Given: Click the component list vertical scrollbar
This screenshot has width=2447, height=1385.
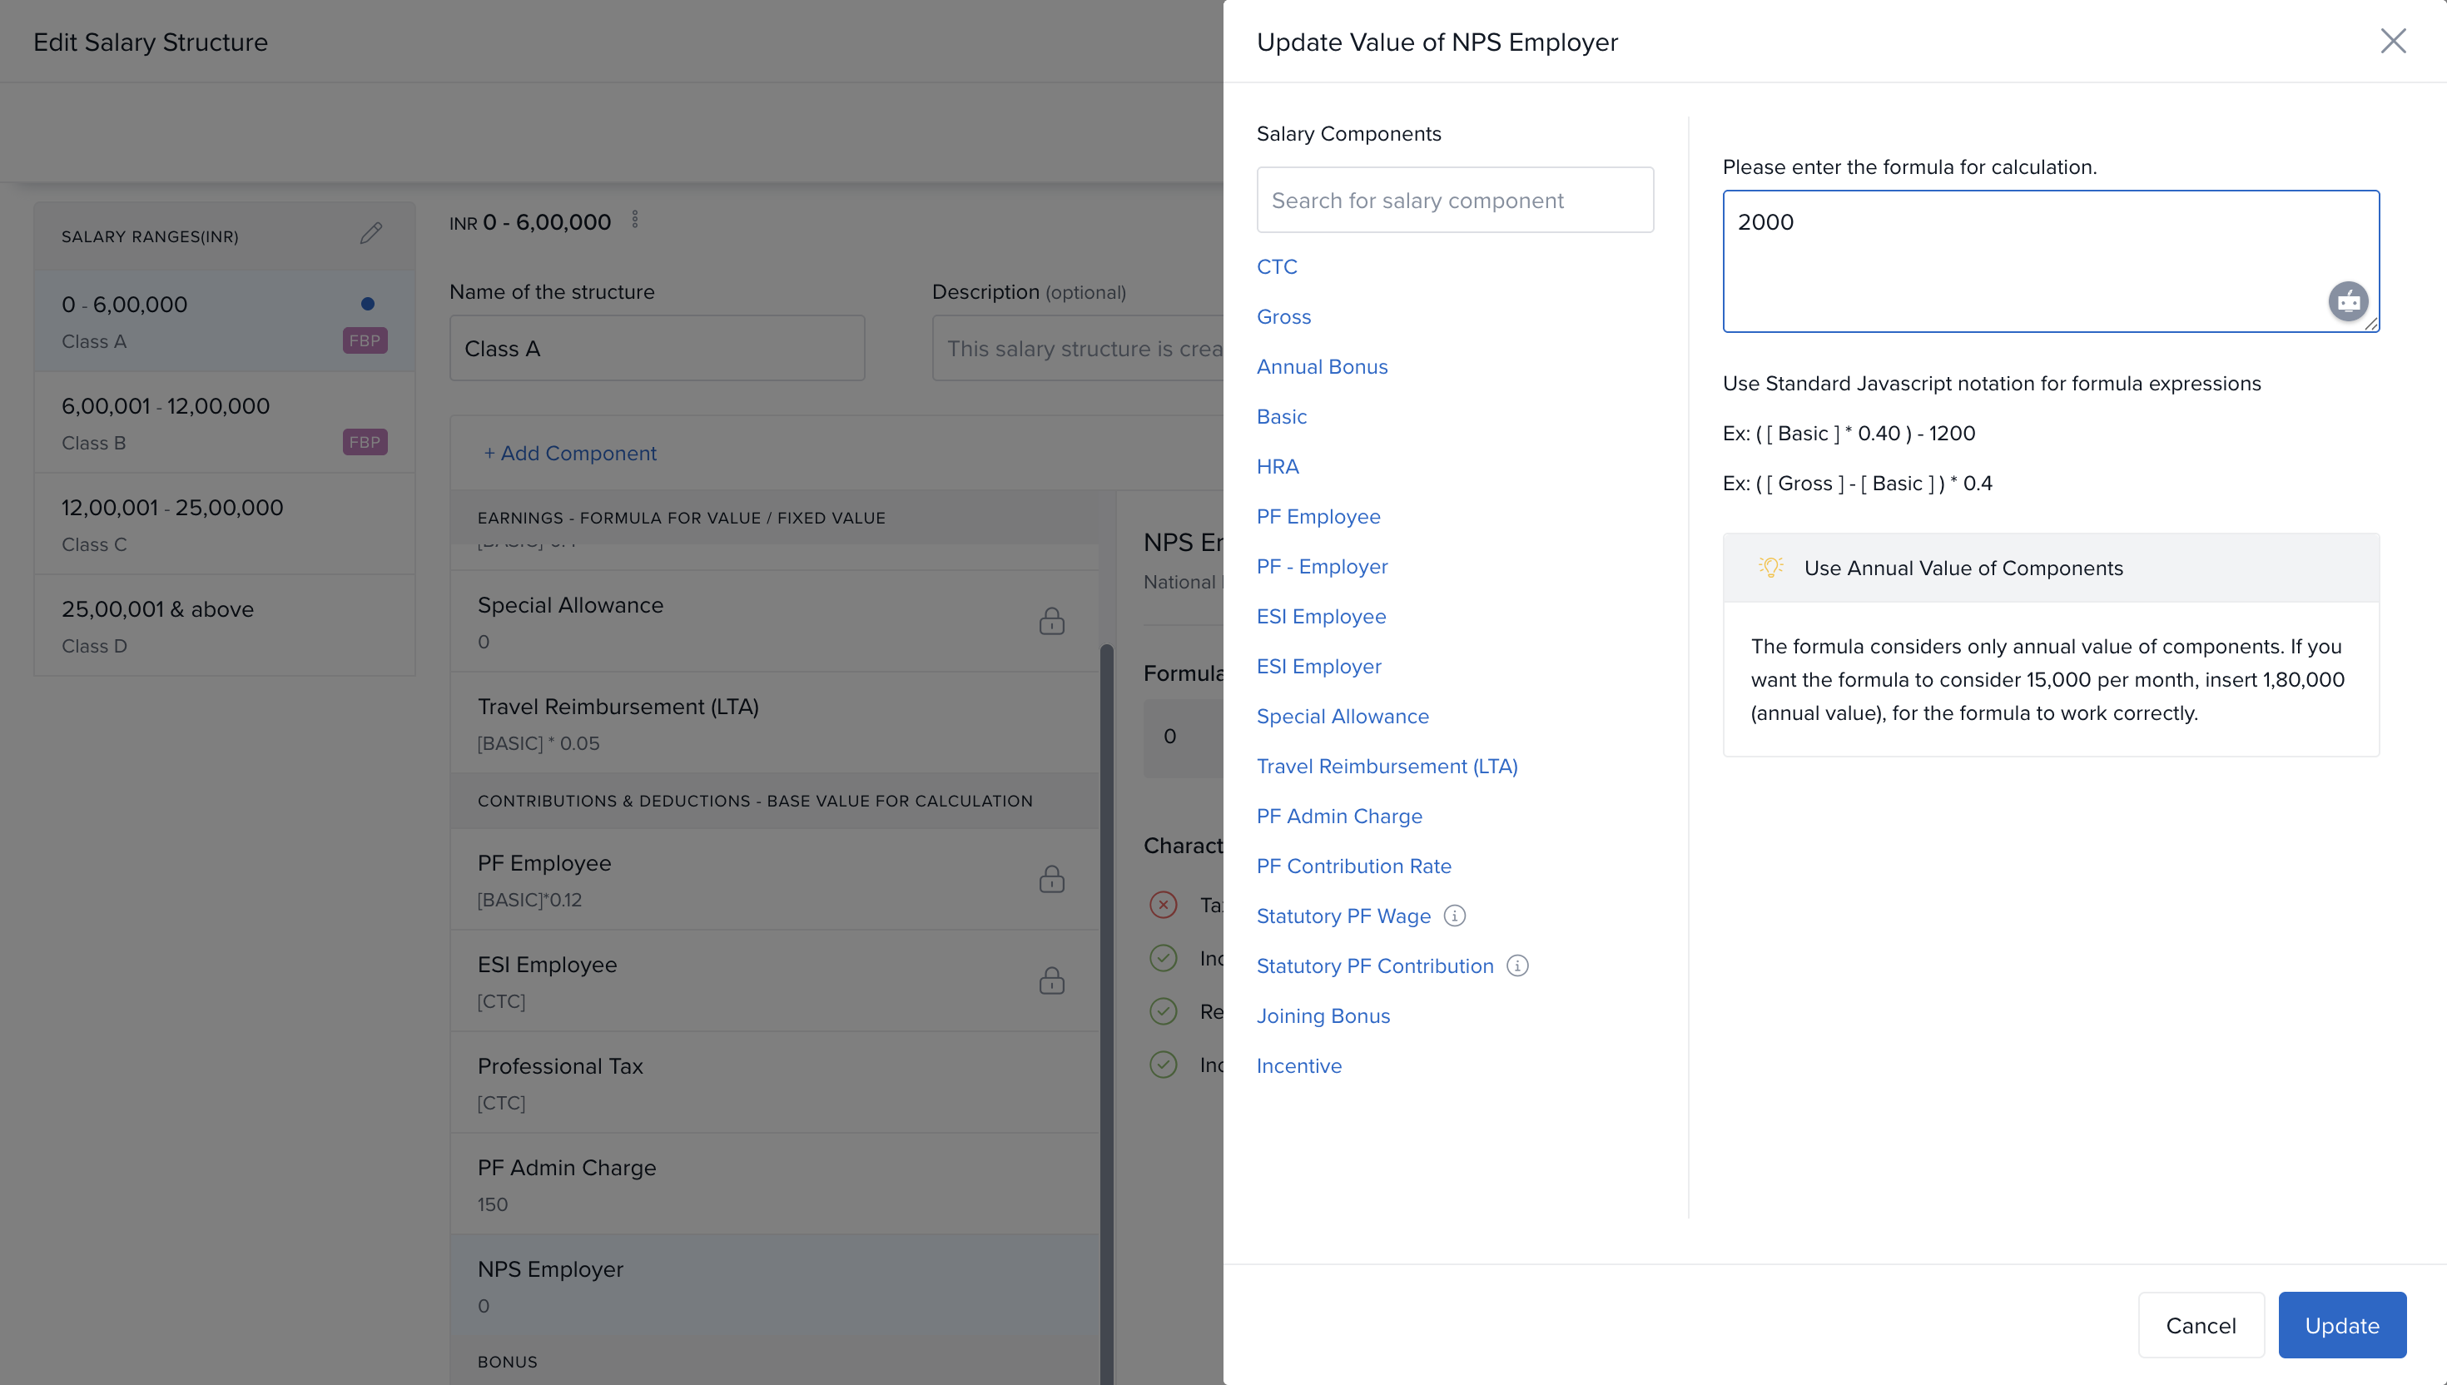Looking at the screenshot, I should (1106, 951).
